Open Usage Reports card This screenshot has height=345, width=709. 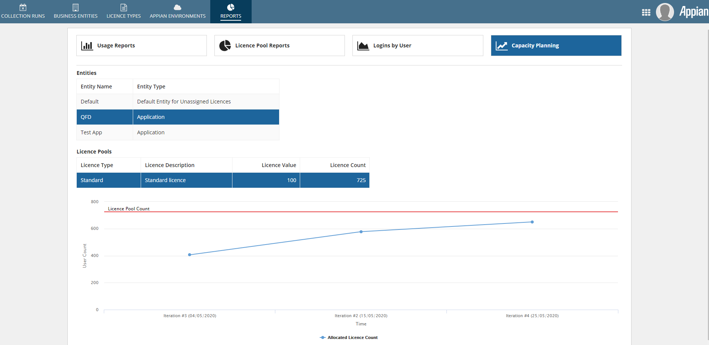pyautogui.click(x=141, y=46)
